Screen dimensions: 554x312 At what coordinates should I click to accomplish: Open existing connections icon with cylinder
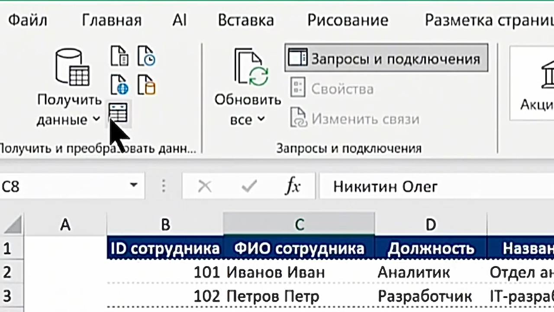click(x=146, y=84)
